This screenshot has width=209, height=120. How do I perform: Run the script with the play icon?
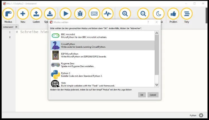66,14
